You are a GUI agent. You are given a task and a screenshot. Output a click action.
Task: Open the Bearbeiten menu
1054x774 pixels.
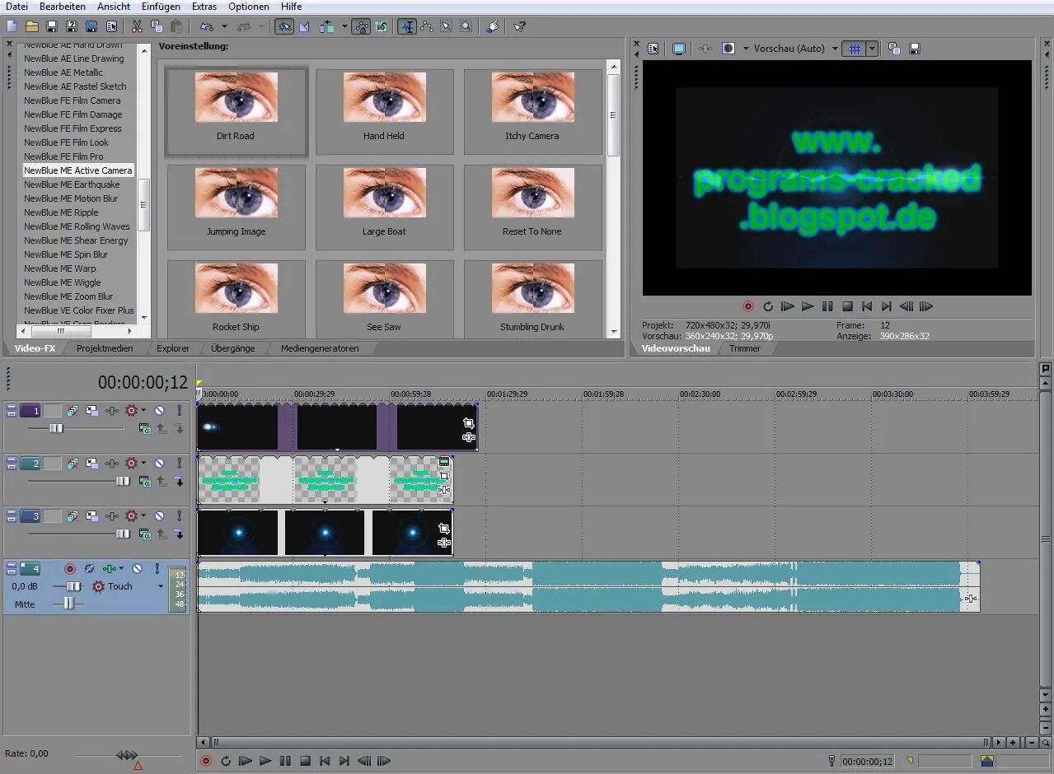tap(63, 7)
